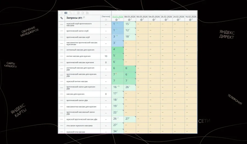Viewport: 247px width, 144px height.
Task: Click position 27 in the 08.03.2026 column
Action: [127, 119]
